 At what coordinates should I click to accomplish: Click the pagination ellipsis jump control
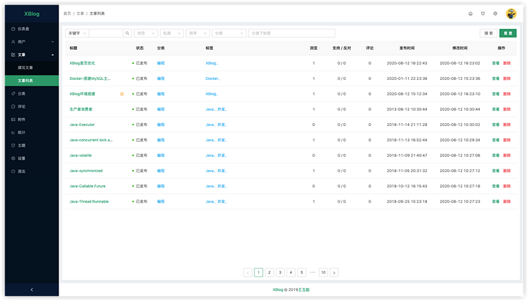[x=312, y=272]
